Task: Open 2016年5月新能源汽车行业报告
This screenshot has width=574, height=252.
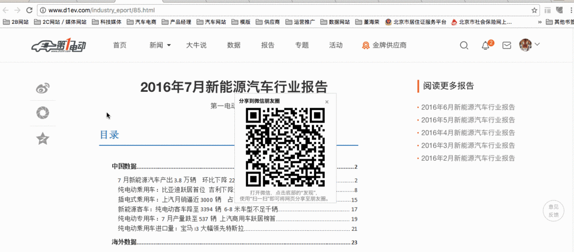Action: (468, 120)
